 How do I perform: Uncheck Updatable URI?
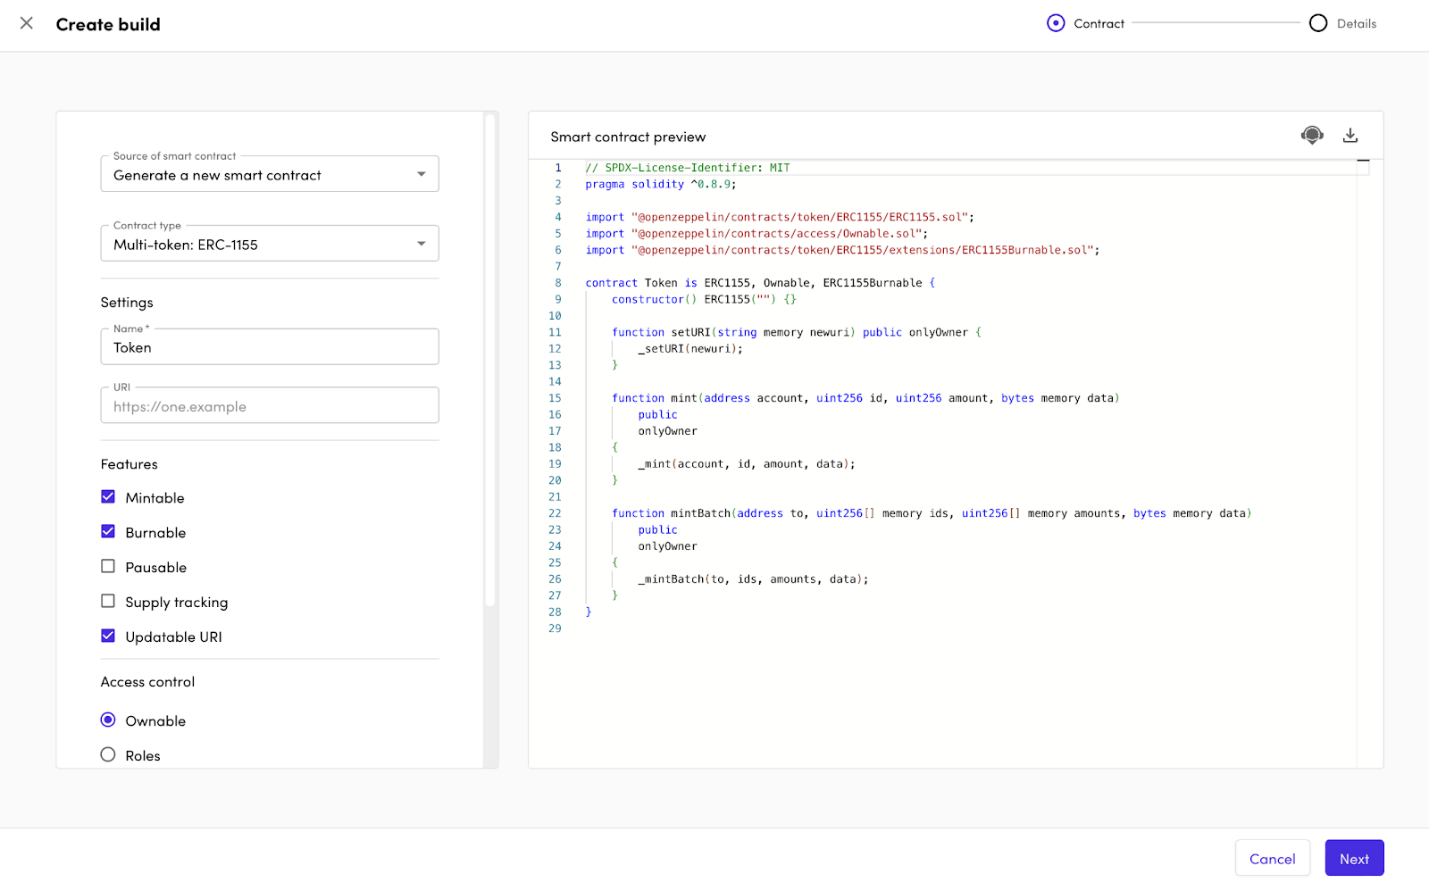(x=107, y=636)
